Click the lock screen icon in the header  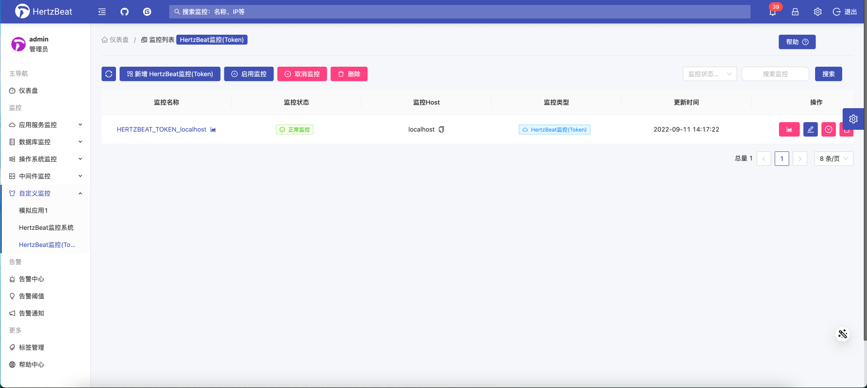pyautogui.click(x=795, y=12)
